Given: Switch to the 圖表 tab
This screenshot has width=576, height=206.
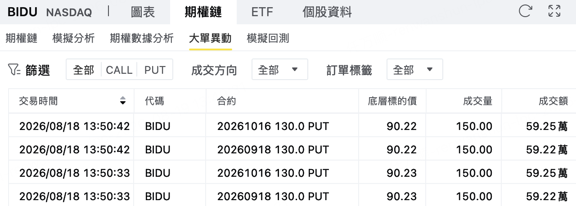Looking at the screenshot, I should (x=143, y=12).
